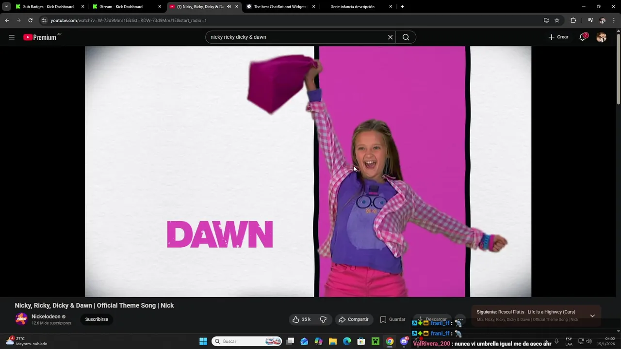Open Microsoft Store from taskbar
The width and height of the screenshot is (621, 349).
361,341
